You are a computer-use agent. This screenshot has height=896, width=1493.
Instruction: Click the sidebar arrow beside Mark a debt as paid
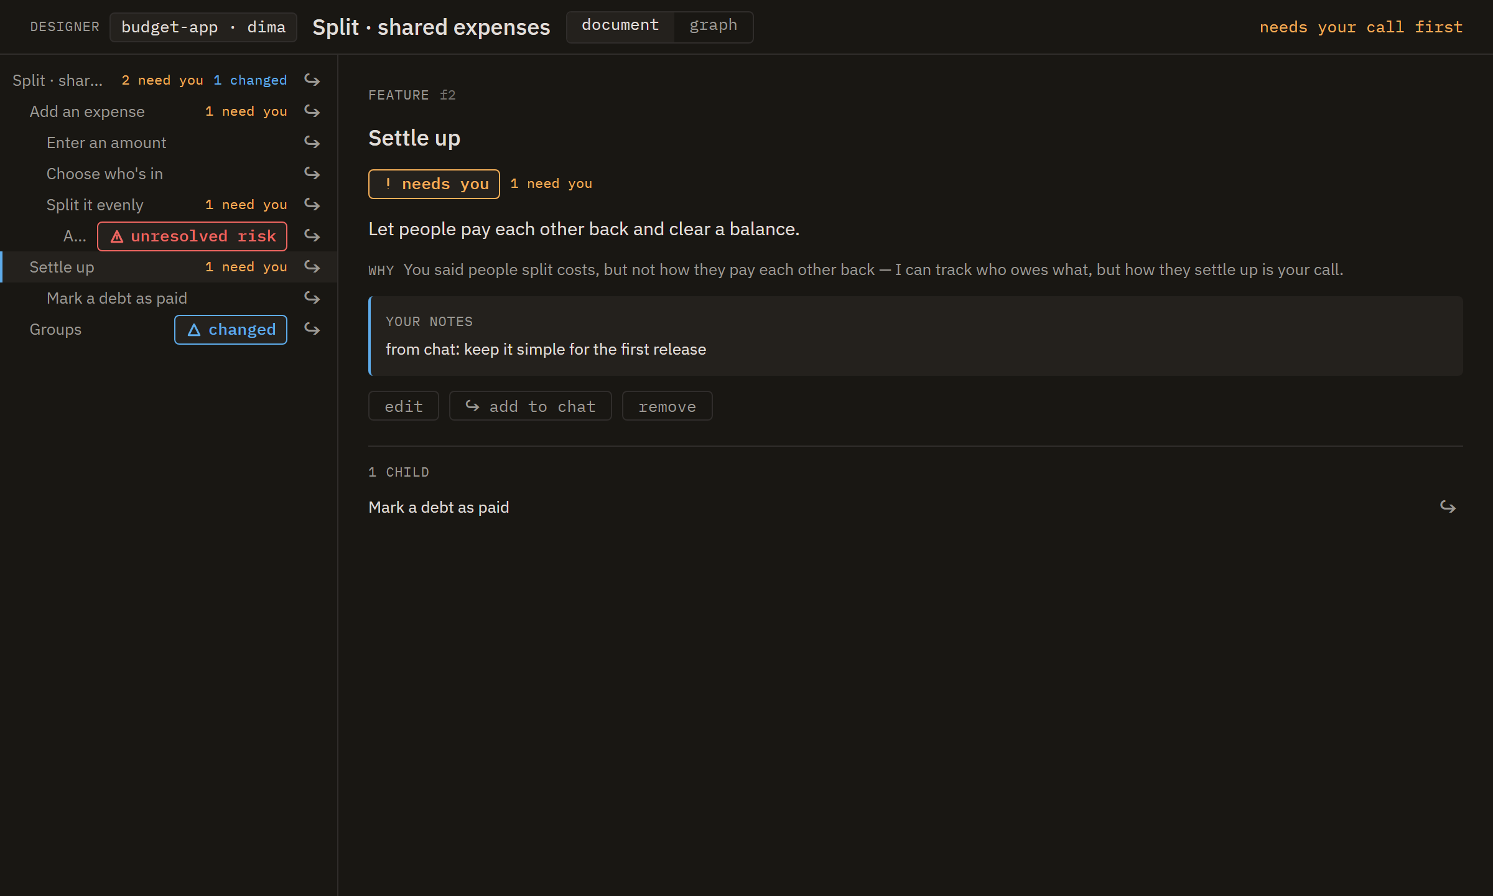click(312, 298)
